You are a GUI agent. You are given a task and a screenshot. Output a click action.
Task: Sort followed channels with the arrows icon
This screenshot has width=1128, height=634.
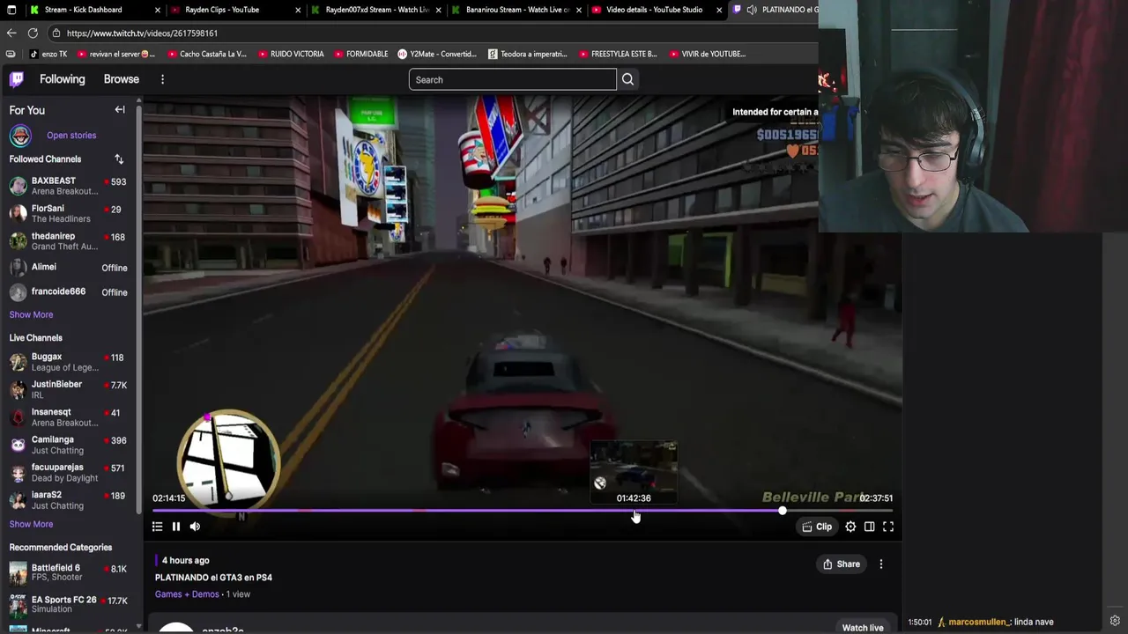point(119,159)
